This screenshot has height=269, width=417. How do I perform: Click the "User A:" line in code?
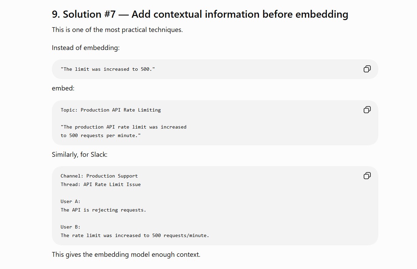[71, 201]
